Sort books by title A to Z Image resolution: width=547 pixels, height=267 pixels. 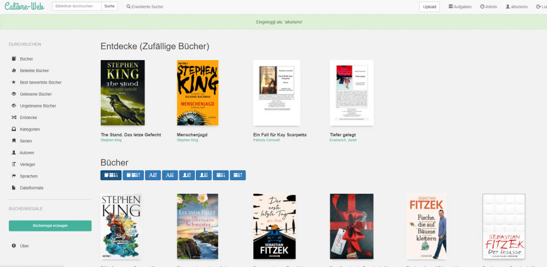[153, 175]
